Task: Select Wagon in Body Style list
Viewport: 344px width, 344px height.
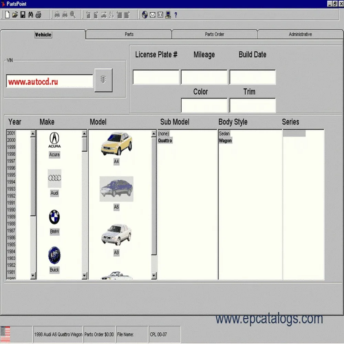Action: tap(225, 141)
